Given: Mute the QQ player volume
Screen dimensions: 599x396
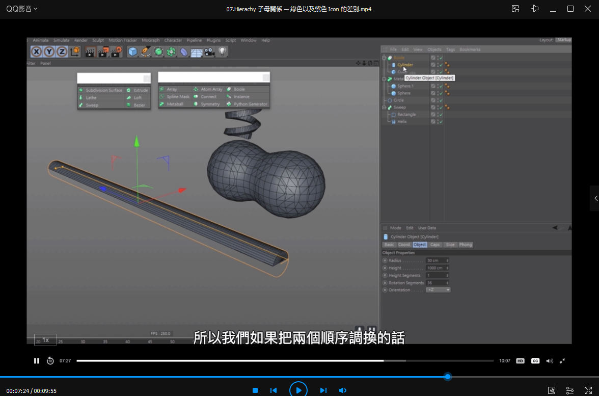Looking at the screenshot, I should 343,390.
